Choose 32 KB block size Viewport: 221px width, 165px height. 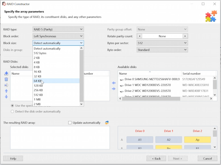(56, 76)
